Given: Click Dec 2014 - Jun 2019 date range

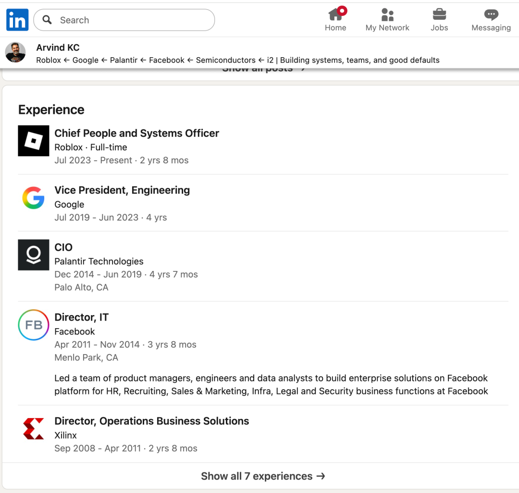Looking at the screenshot, I should point(98,274).
